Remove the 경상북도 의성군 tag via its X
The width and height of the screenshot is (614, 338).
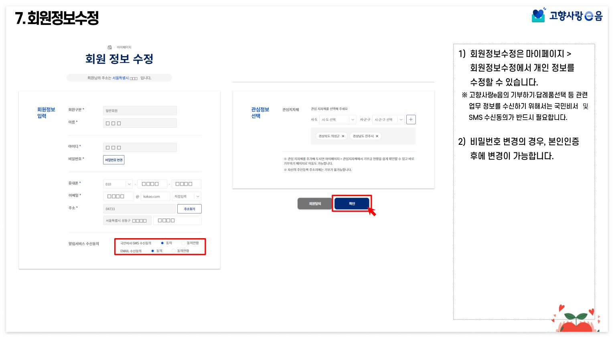pyautogui.click(x=343, y=136)
